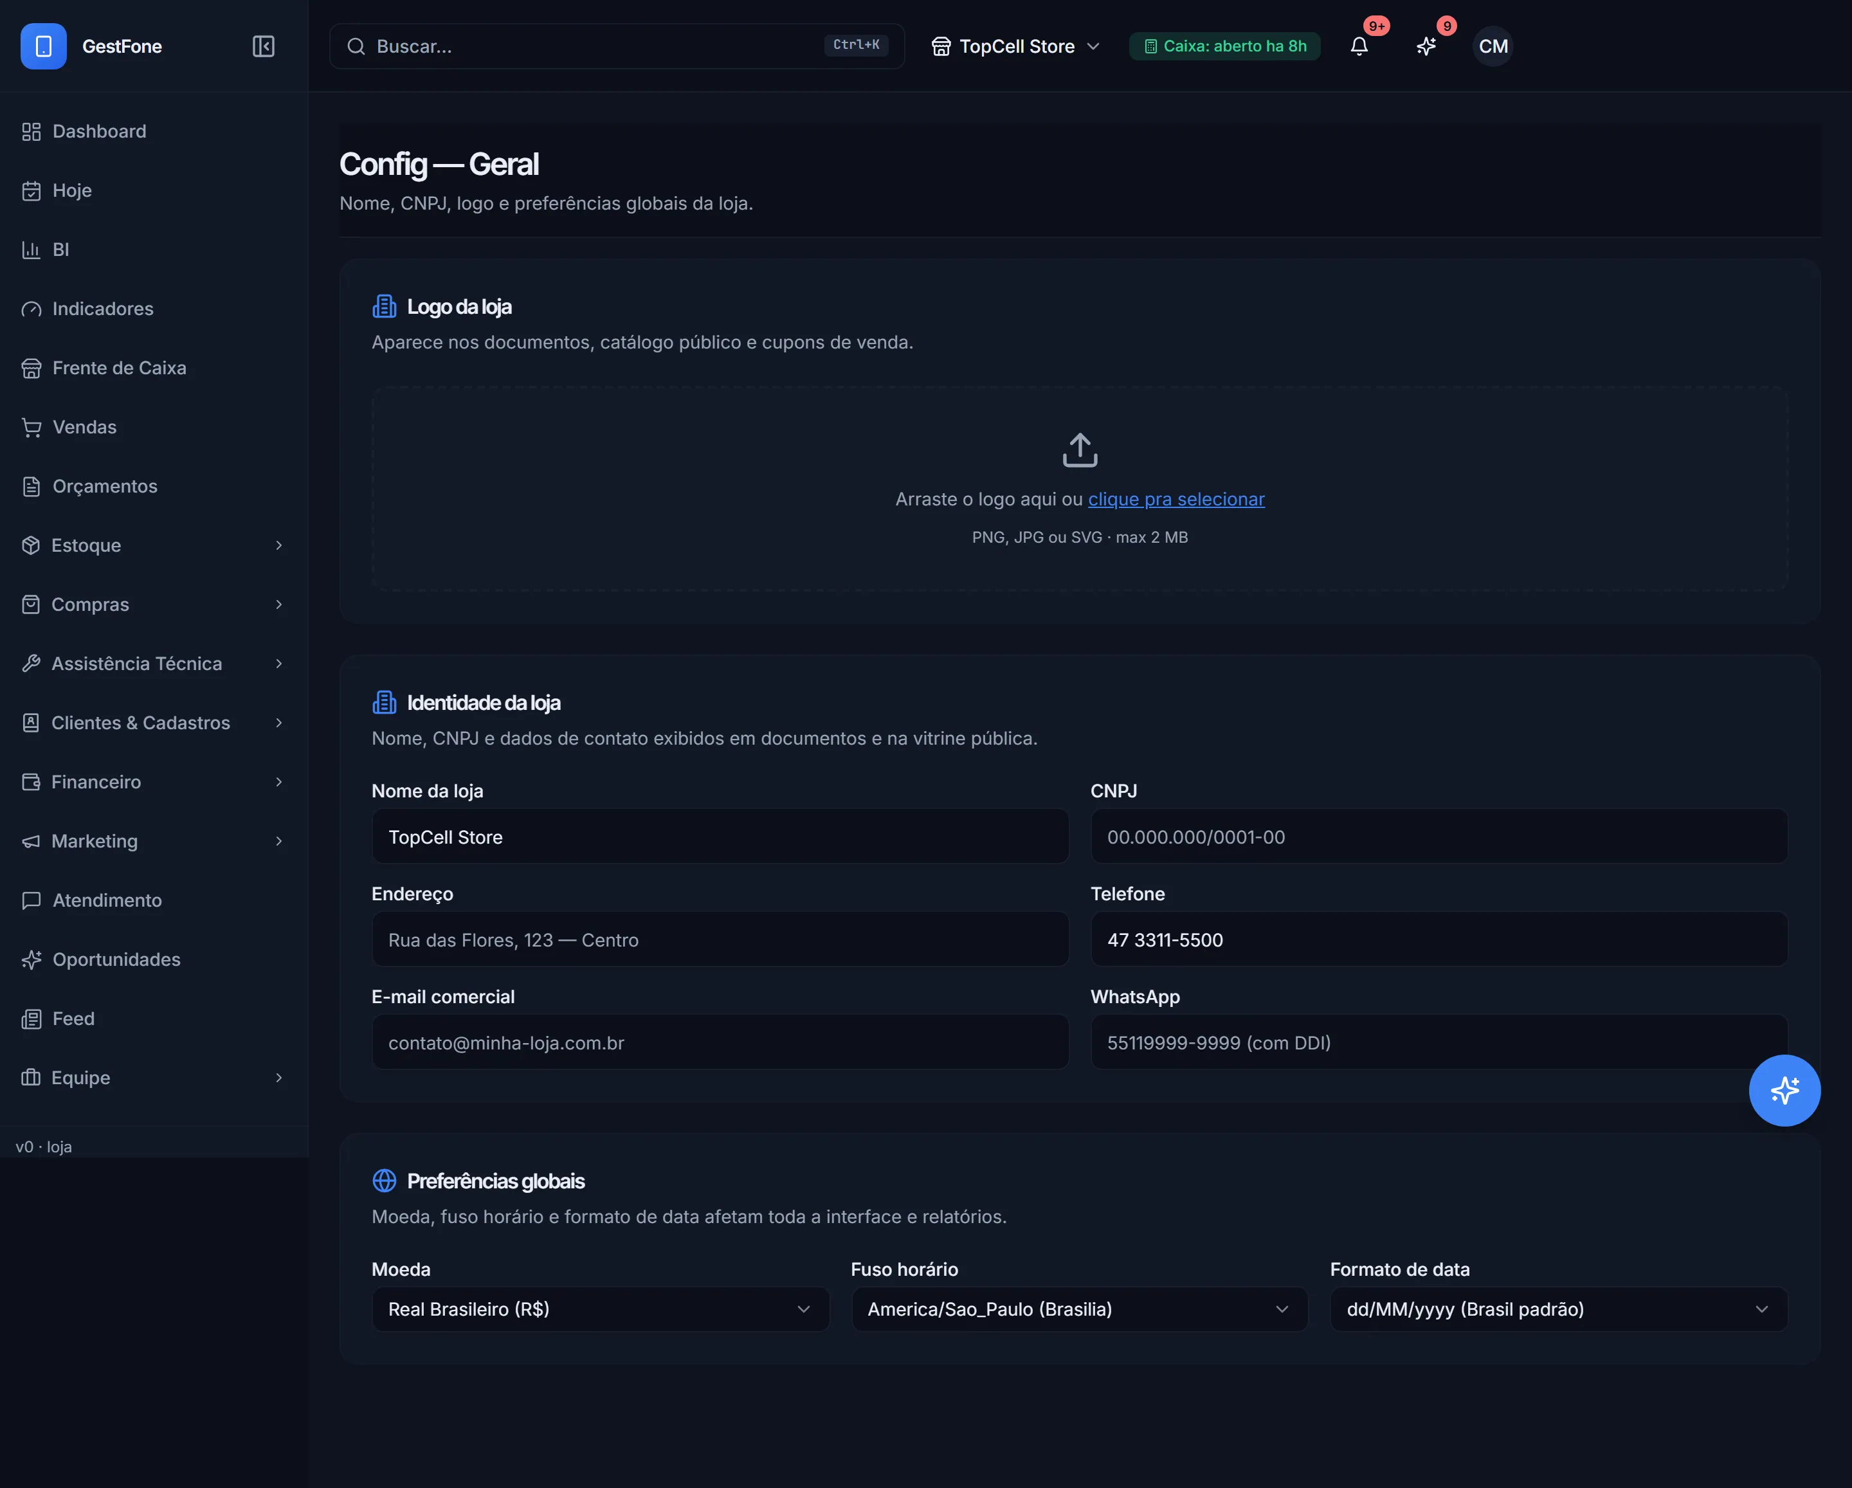Click 'PNG, JPG ou SVG · max 2 MB' text

click(1080, 537)
